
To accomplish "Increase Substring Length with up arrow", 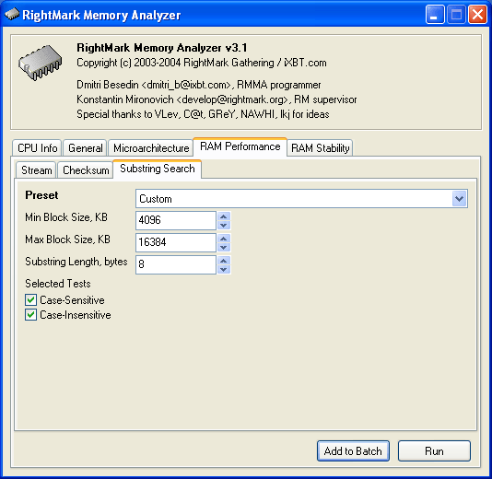I will click(x=224, y=261).
